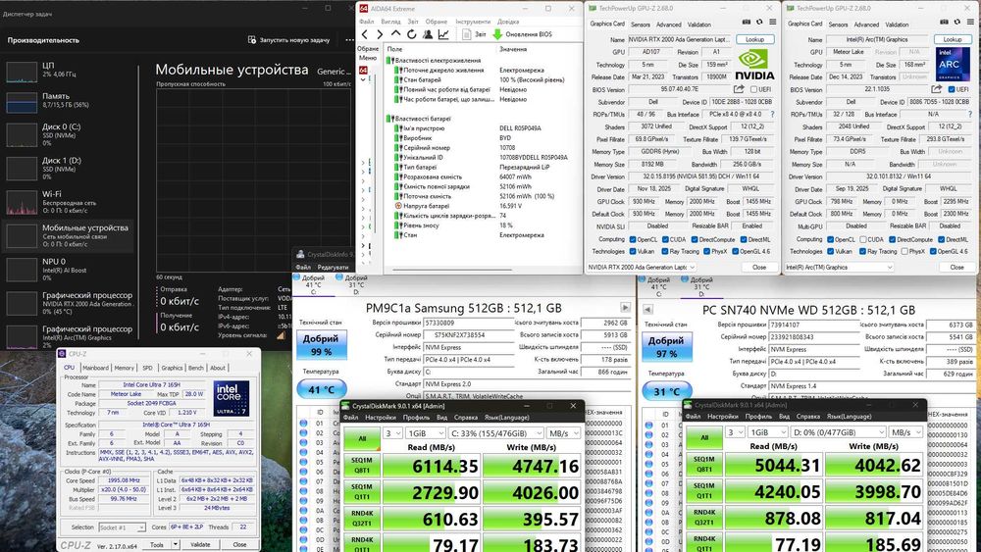This screenshot has width=981, height=552.
Task: Take screenshot in Intel Arc GPU-Z window
Action: [944, 22]
